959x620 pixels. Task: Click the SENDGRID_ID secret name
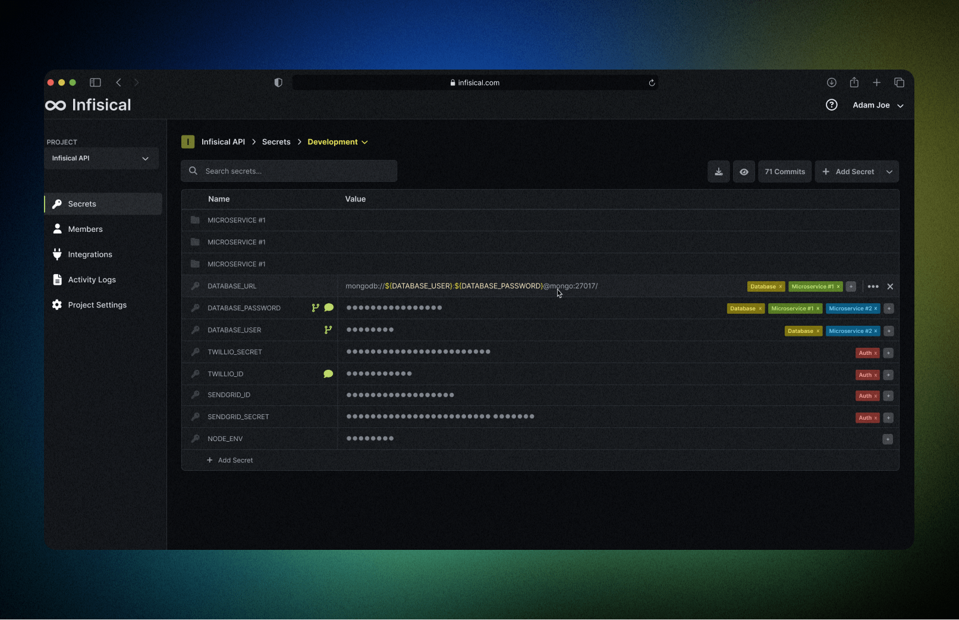pyautogui.click(x=229, y=395)
